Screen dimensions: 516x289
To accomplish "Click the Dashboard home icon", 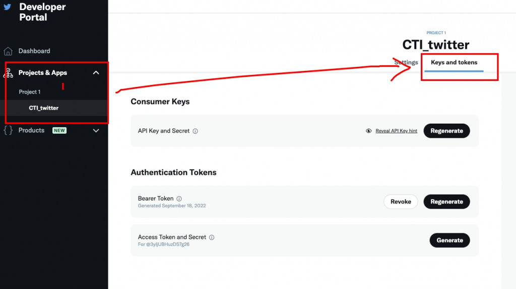I will coord(8,51).
